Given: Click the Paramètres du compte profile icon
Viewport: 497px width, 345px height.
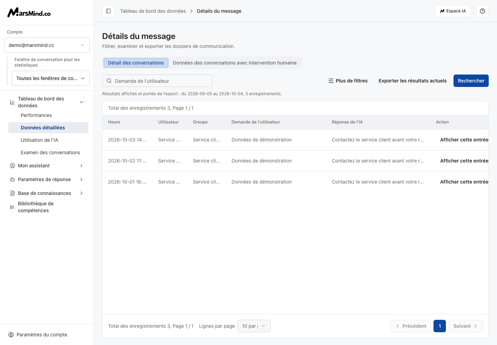Looking at the screenshot, I should [x=11, y=335].
